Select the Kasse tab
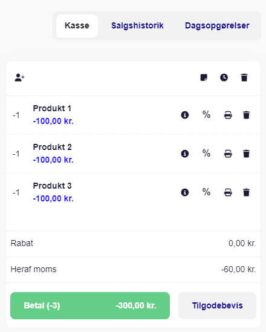The height and width of the screenshot is (332, 266). 77,26
